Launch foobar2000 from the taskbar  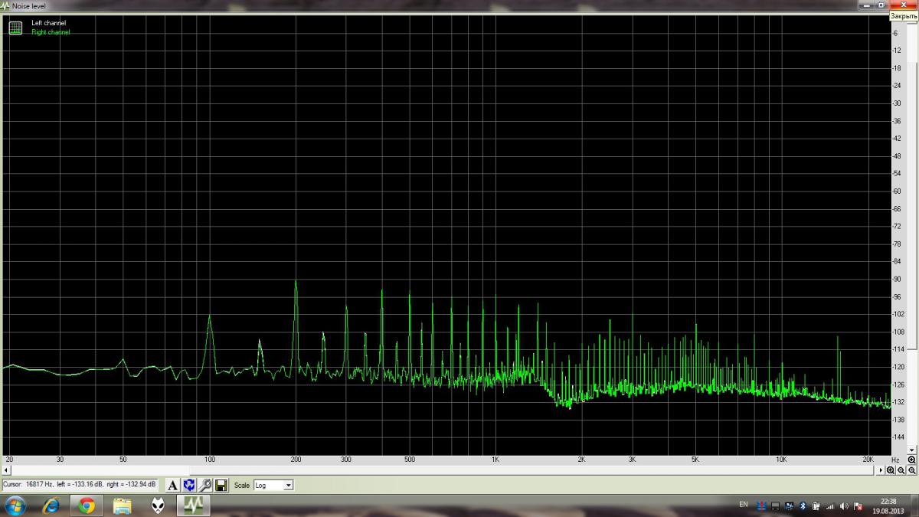click(x=158, y=506)
